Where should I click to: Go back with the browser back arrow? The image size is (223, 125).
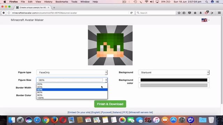click(x=4, y=13)
